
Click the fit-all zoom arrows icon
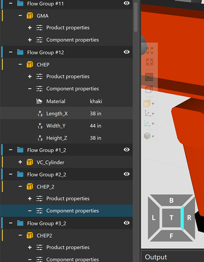149,50
